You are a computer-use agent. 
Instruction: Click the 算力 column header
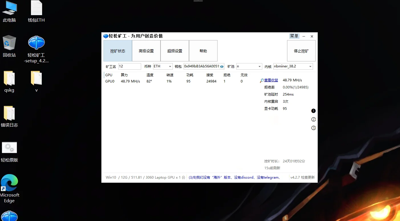(x=124, y=75)
